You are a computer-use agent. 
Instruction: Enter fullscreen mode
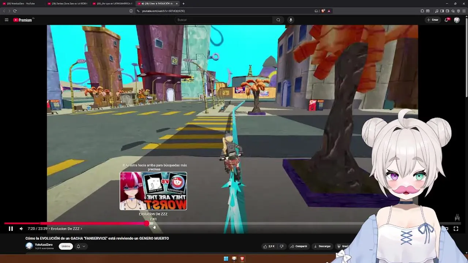456,229
